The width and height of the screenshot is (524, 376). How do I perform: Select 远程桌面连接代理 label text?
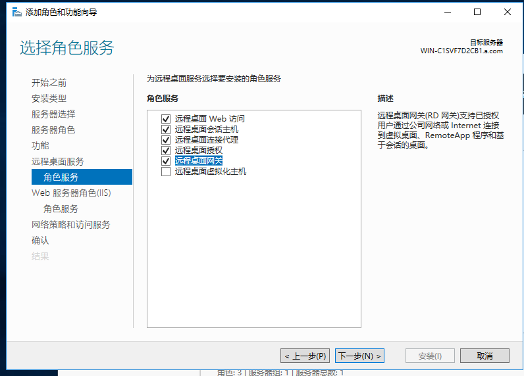tap(207, 140)
